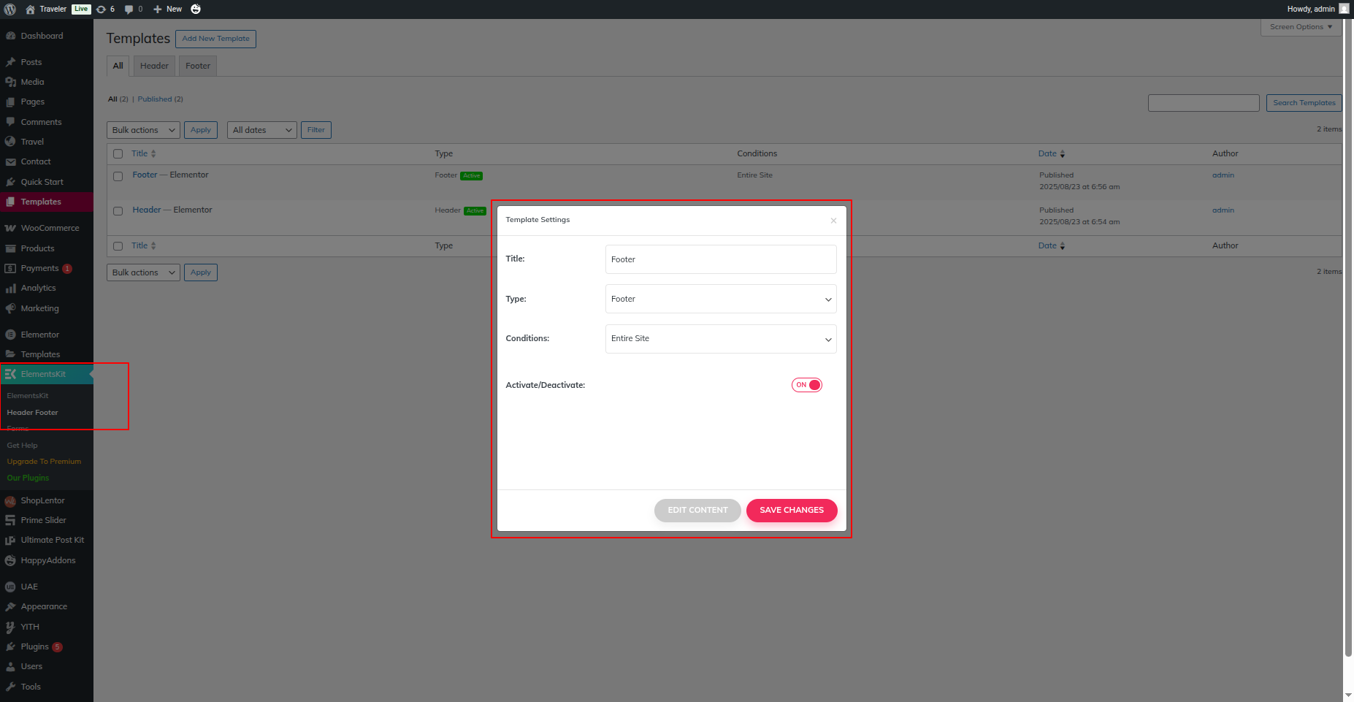Image resolution: width=1354 pixels, height=702 pixels.
Task: Check the Footer template row checkbox
Action: click(118, 176)
